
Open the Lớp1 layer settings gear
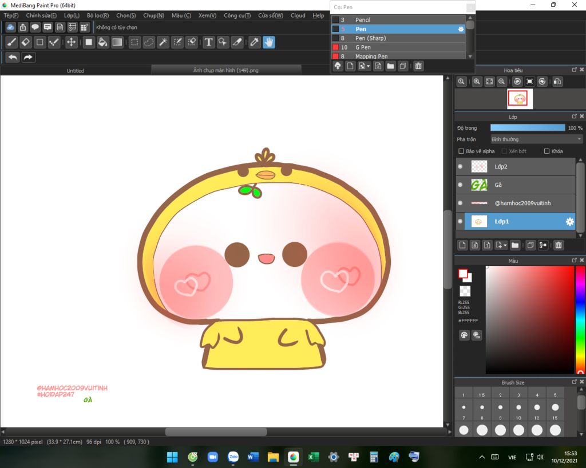569,221
